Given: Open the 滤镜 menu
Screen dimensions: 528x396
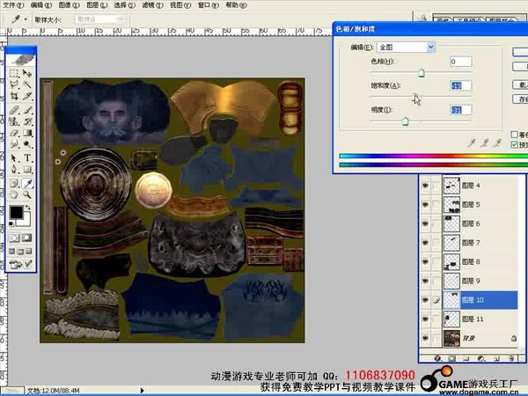Looking at the screenshot, I should (152, 4).
